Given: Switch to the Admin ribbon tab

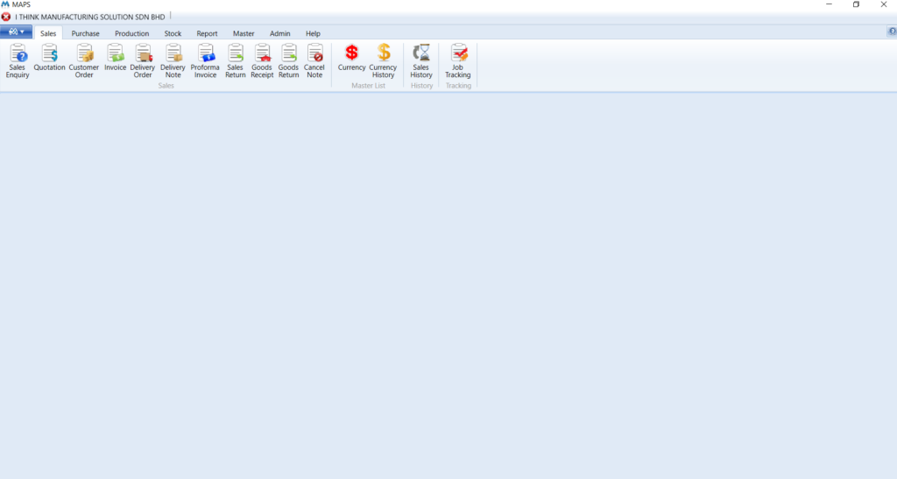Looking at the screenshot, I should [280, 34].
